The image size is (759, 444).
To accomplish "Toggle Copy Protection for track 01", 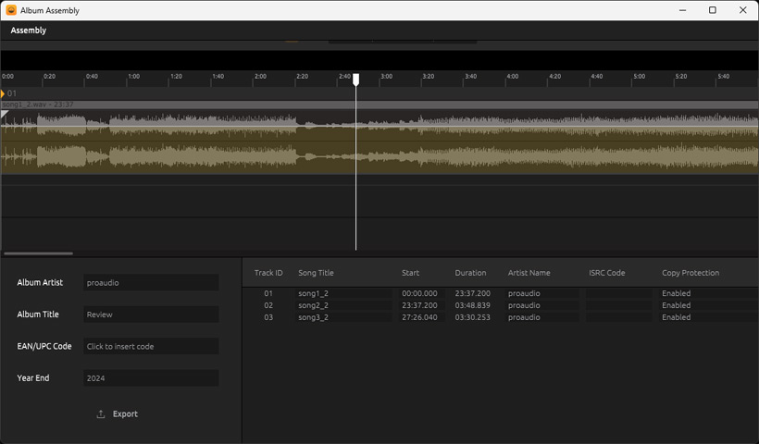I will [x=676, y=293].
